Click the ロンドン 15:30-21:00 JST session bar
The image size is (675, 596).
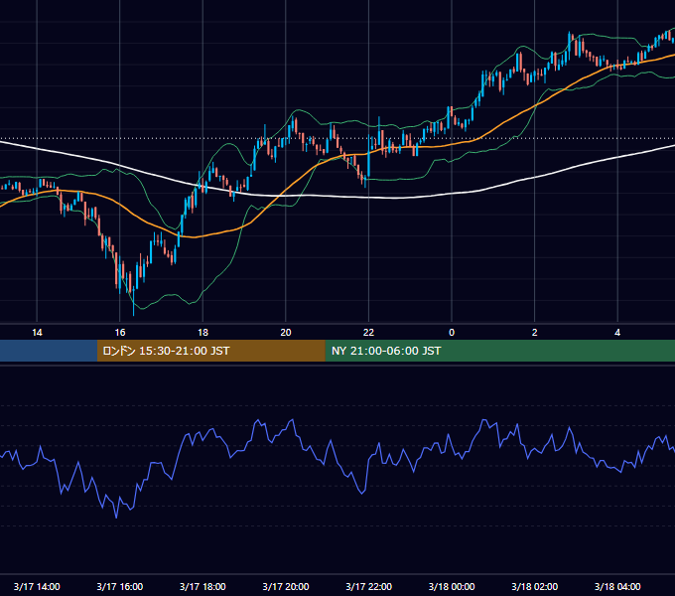click(210, 351)
